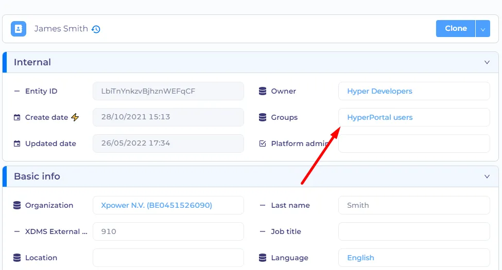The image size is (502, 270).
Task: Click the Location label
Action: pos(41,258)
